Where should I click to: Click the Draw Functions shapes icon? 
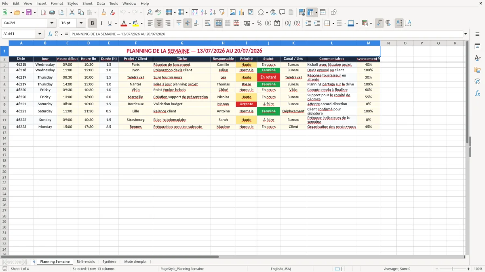tap(333, 12)
